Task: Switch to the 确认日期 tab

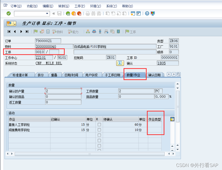Action: pos(154,75)
